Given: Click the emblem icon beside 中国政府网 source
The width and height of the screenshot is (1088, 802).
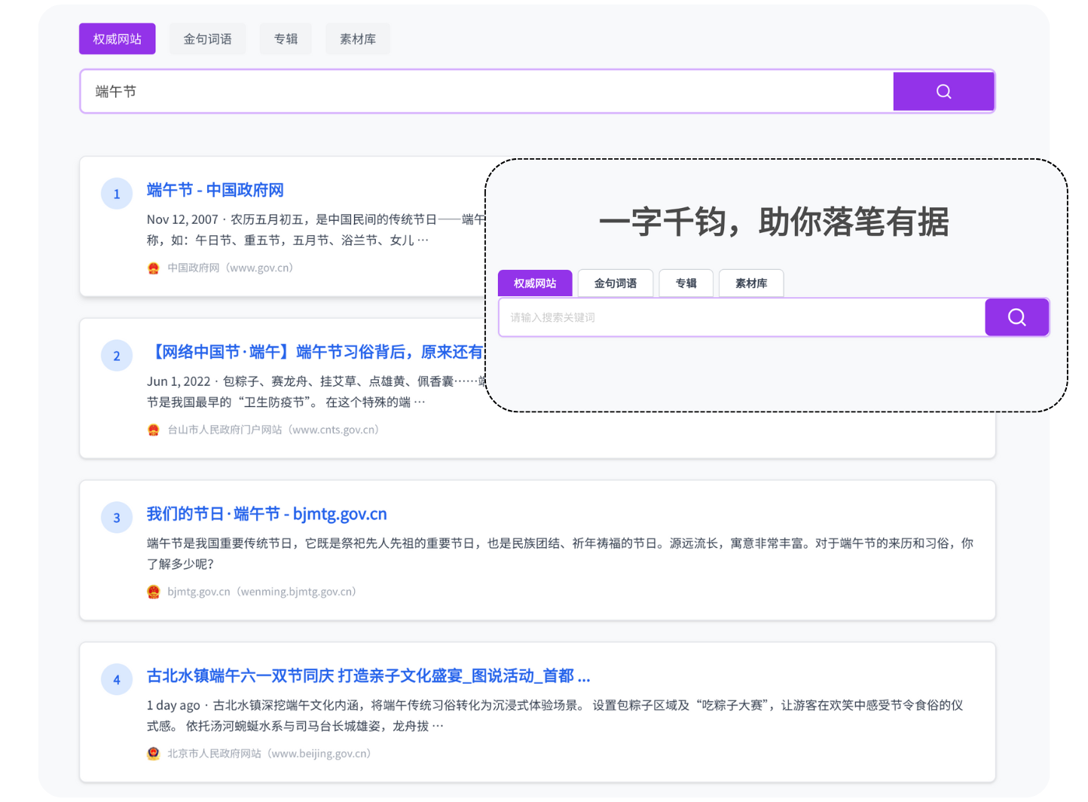Looking at the screenshot, I should click(154, 268).
